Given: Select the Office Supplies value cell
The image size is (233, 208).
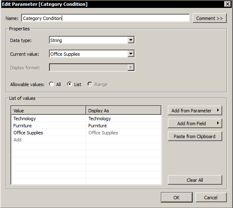Looking at the screenshot, I should (49, 133).
